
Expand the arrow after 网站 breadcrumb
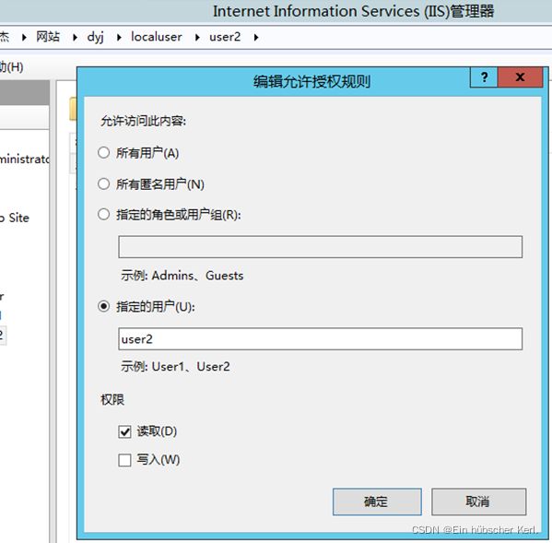(75, 37)
